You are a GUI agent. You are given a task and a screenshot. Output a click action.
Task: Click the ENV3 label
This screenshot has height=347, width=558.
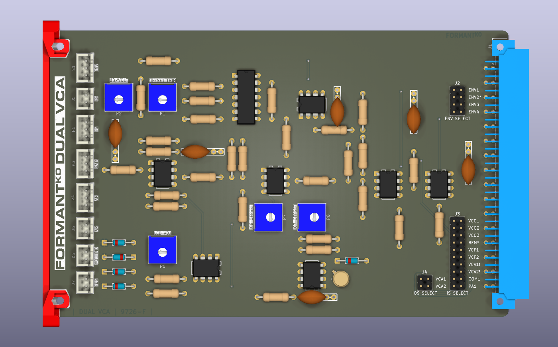point(474,105)
